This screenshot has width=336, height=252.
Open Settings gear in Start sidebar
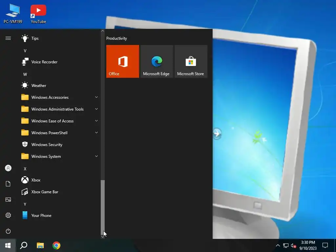coord(8,215)
